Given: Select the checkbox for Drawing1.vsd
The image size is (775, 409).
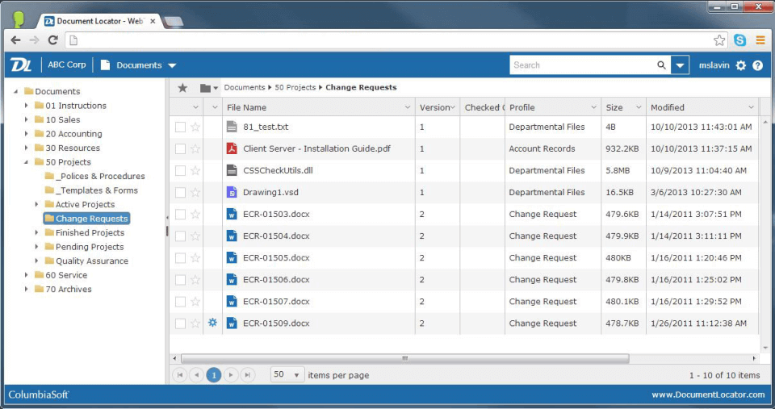Looking at the screenshot, I should click(x=180, y=192).
